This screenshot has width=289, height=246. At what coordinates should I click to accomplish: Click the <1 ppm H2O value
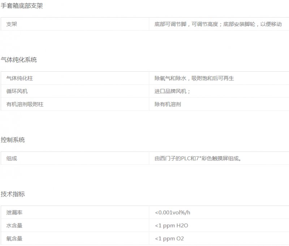click(x=171, y=225)
